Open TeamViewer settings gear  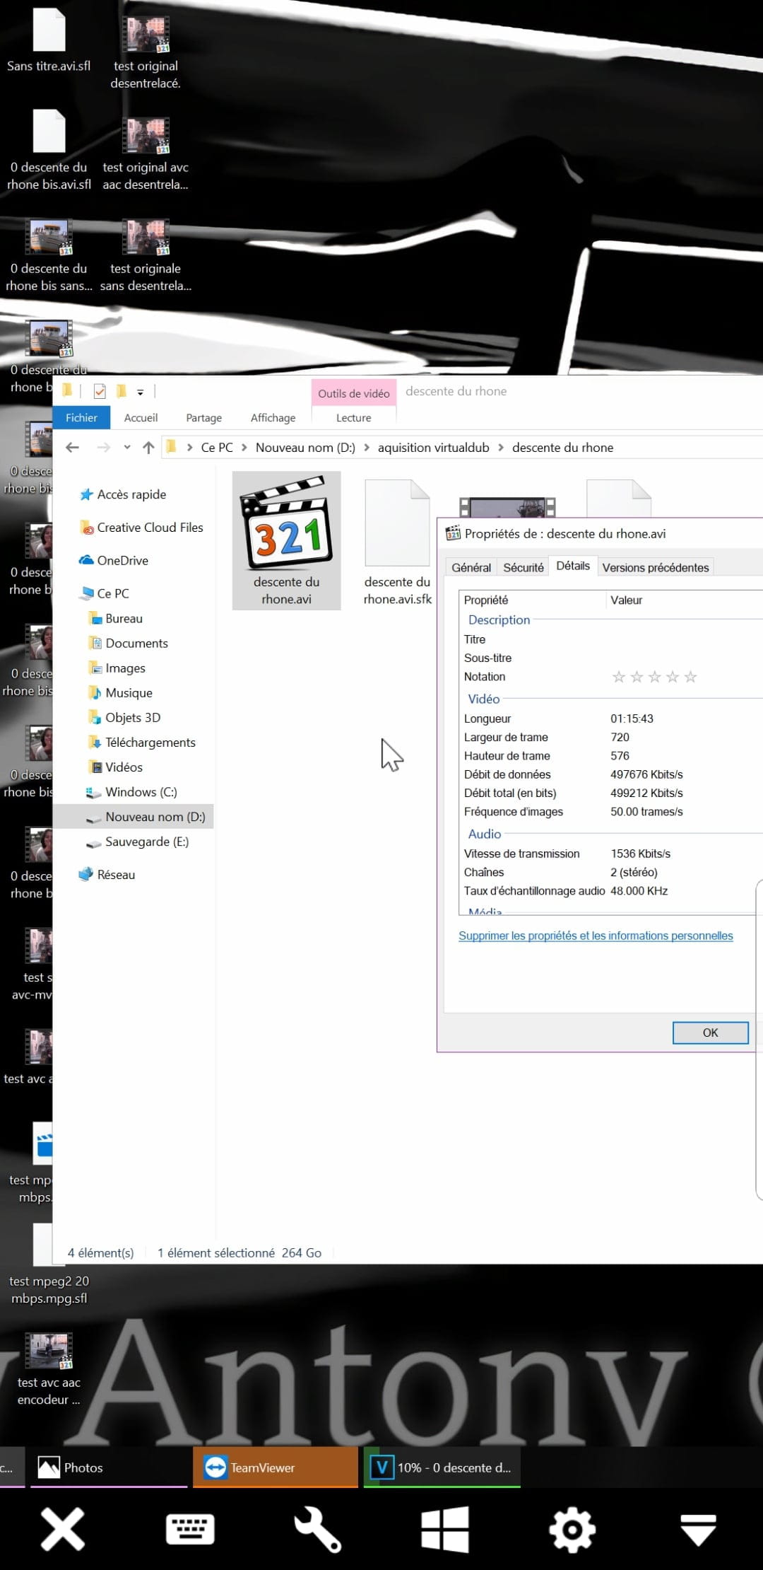tap(572, 1529)
